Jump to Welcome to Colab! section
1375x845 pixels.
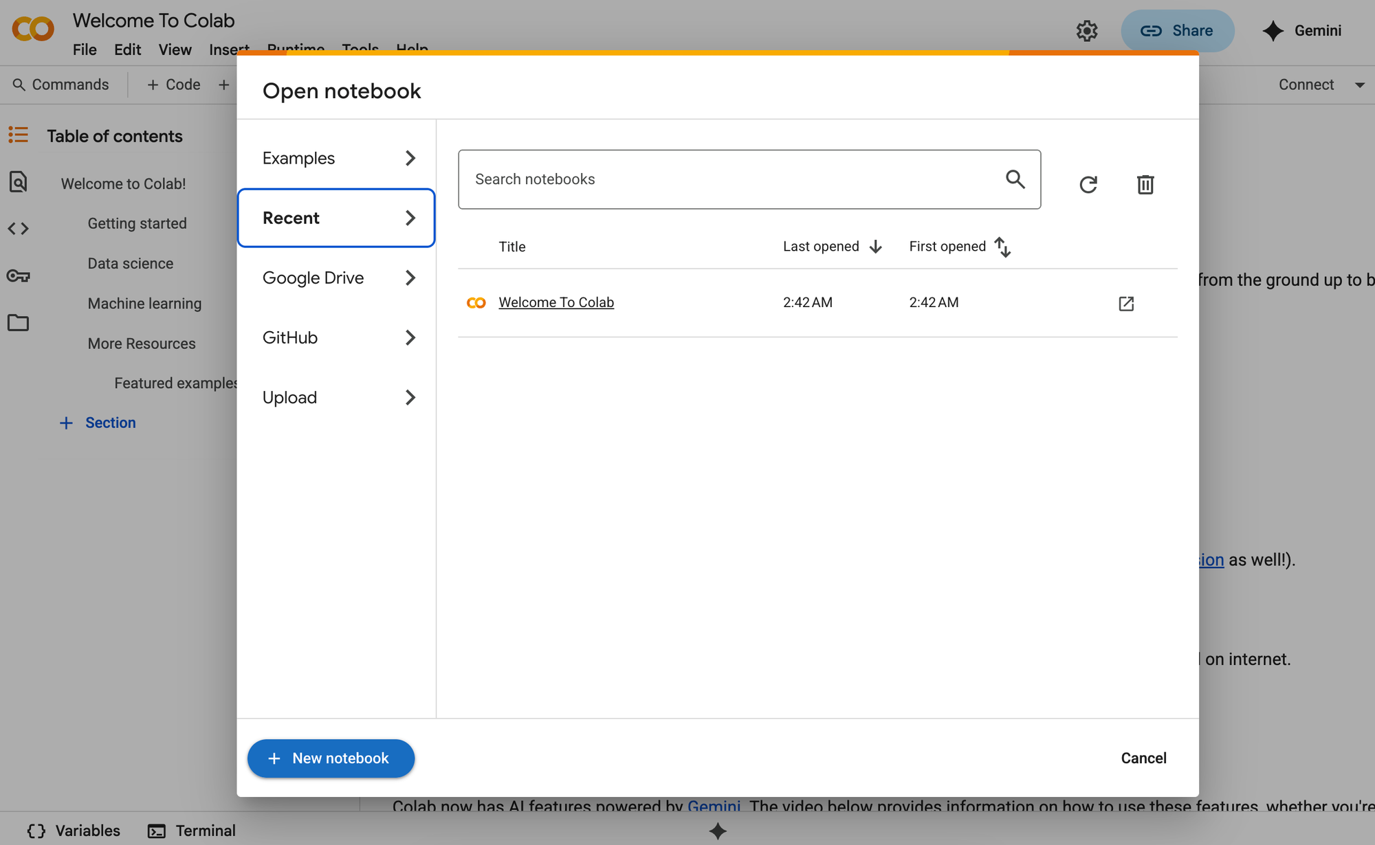(x=123, y=183)
